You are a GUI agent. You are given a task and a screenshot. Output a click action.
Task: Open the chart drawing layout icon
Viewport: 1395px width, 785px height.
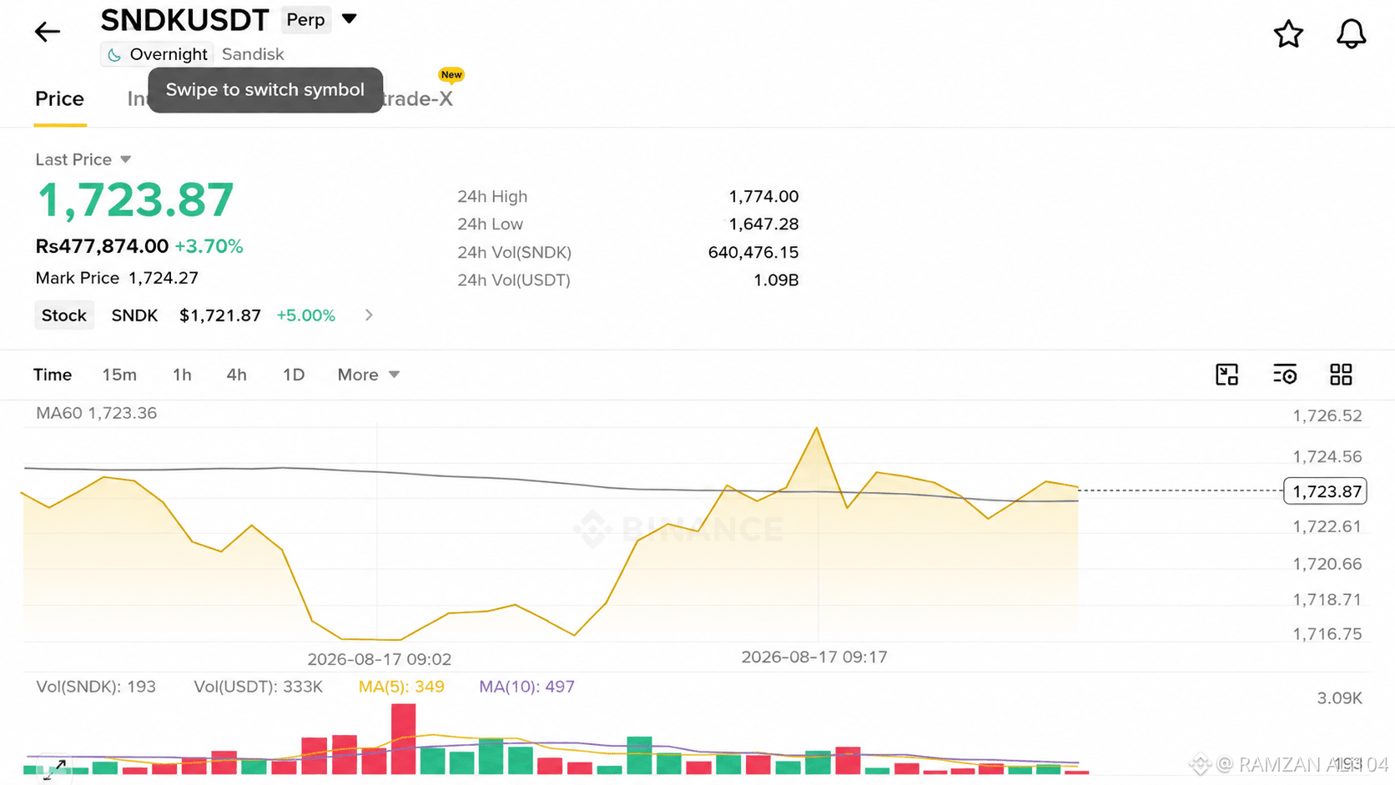point(1226,375)
